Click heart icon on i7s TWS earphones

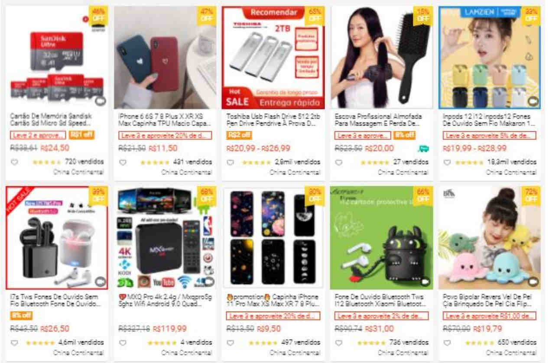tap(14, 343)
